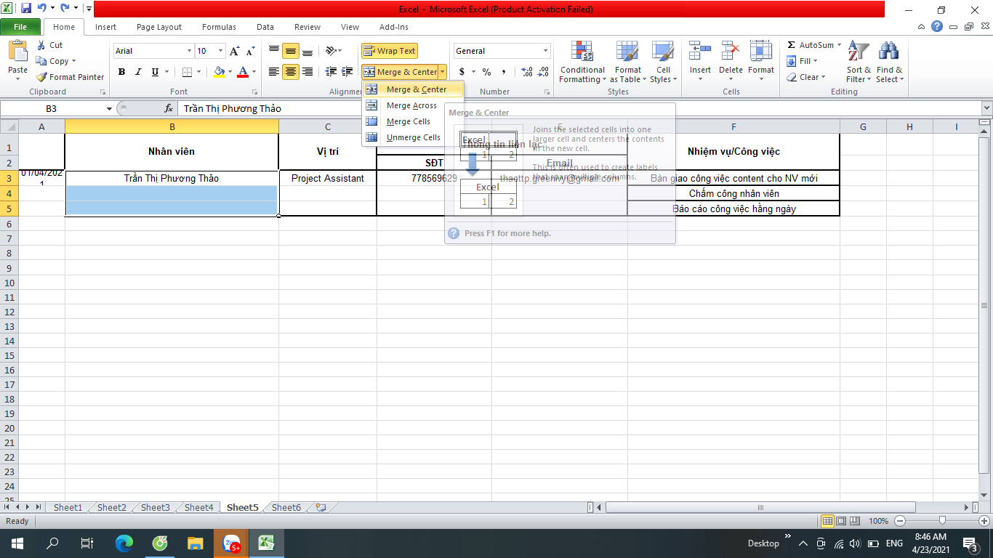
Task: Click Windows Start button
Action: click(17, 543)
